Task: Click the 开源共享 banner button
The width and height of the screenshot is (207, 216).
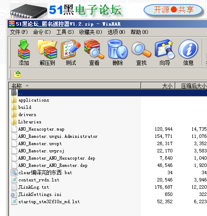Action: pos(173,10)
